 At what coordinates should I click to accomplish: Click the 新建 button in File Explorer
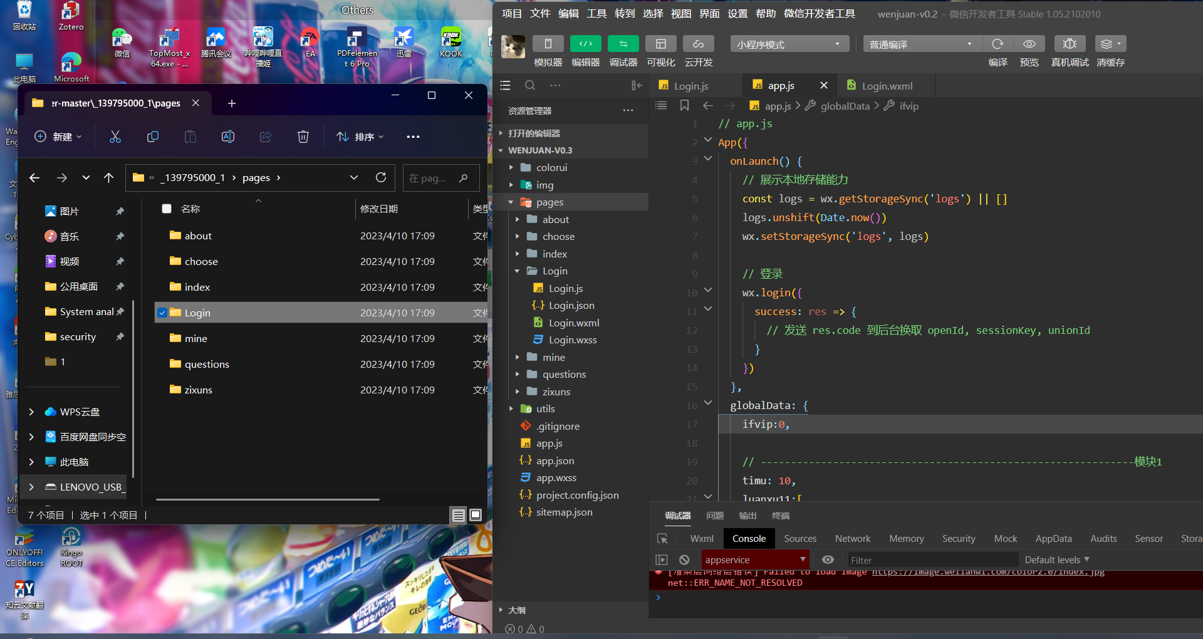click(x=58, y=137)
